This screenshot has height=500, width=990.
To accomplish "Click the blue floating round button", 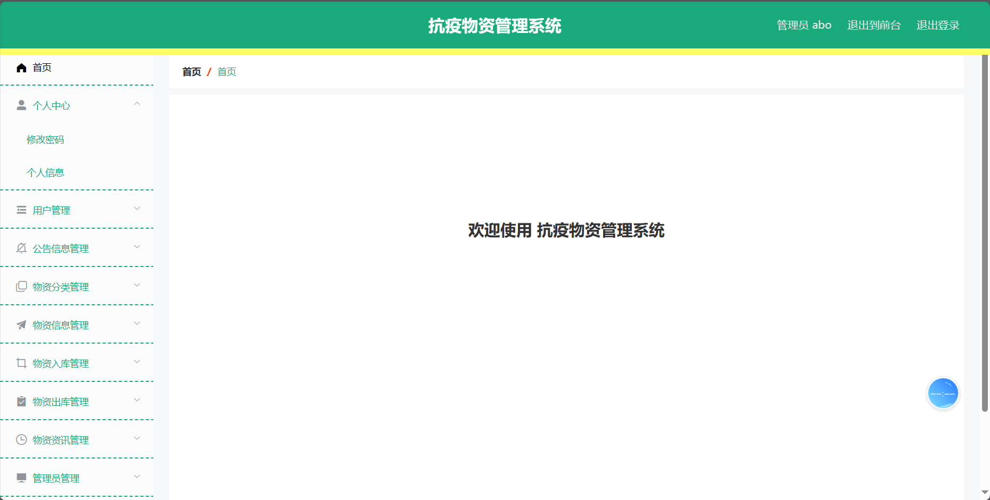I will [x=943, y=394].
